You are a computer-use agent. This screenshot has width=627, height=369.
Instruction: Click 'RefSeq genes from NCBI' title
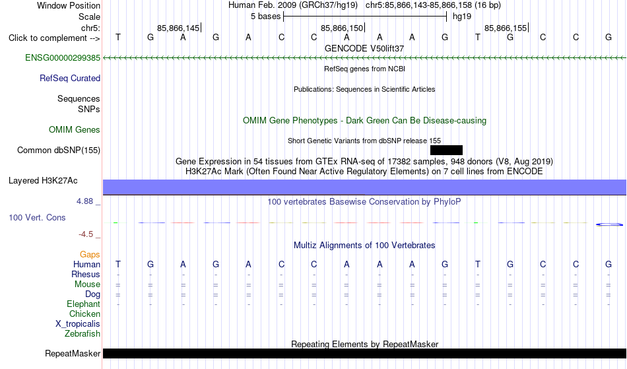point(364,69)
